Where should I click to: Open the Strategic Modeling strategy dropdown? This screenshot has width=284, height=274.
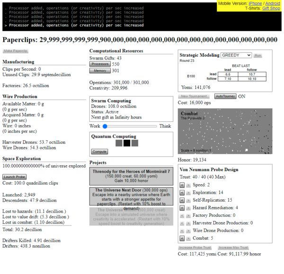tap(236, 55)
